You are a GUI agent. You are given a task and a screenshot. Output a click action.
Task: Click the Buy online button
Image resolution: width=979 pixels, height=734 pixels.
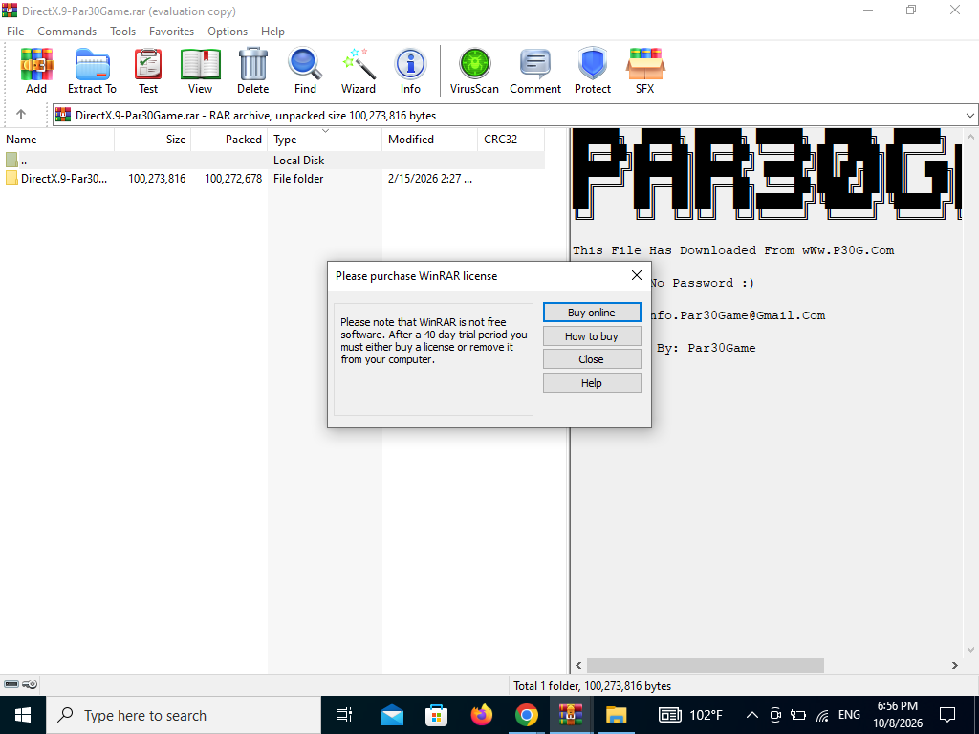[592, 313]
